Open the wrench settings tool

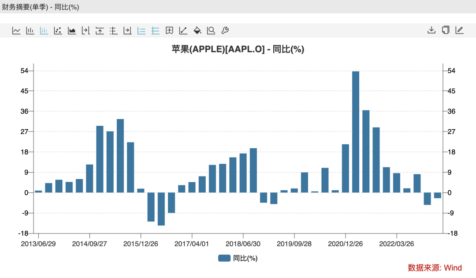click(x=225, y=30)
